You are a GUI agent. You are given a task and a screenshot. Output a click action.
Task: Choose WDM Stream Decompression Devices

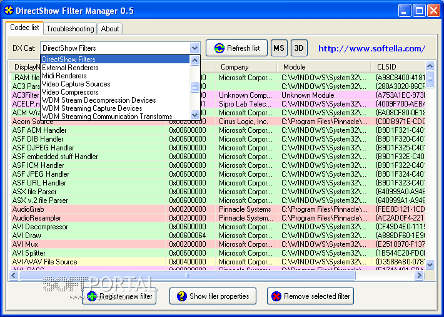[x=115, y=100]
